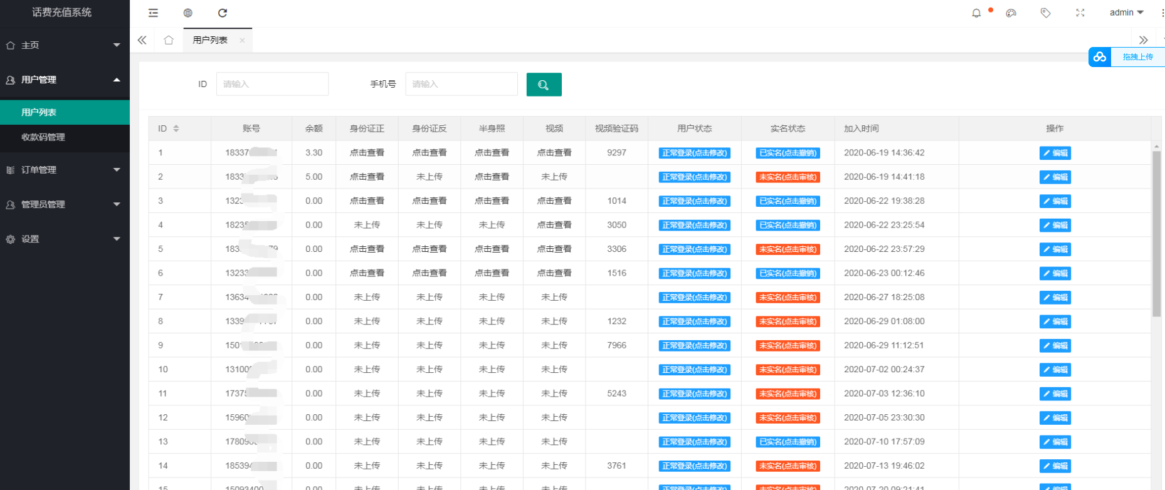This screenshot has height=490, width=1165.
Task: Open the admin account dropdown
Action: 1127,13
